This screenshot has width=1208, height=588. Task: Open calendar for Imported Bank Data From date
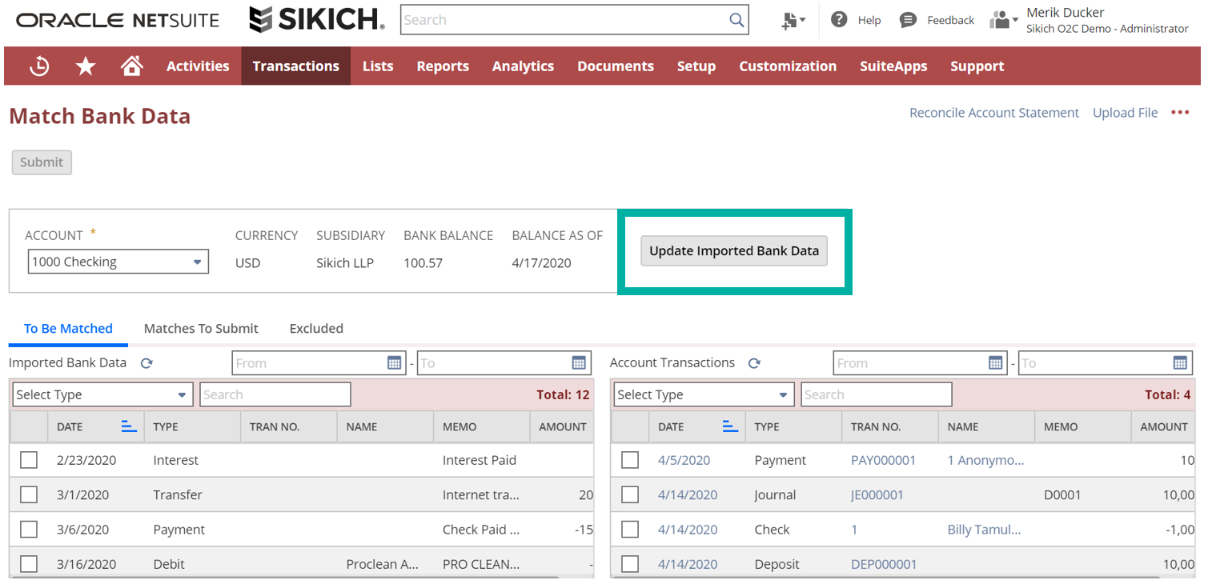[x=394, y=363]
